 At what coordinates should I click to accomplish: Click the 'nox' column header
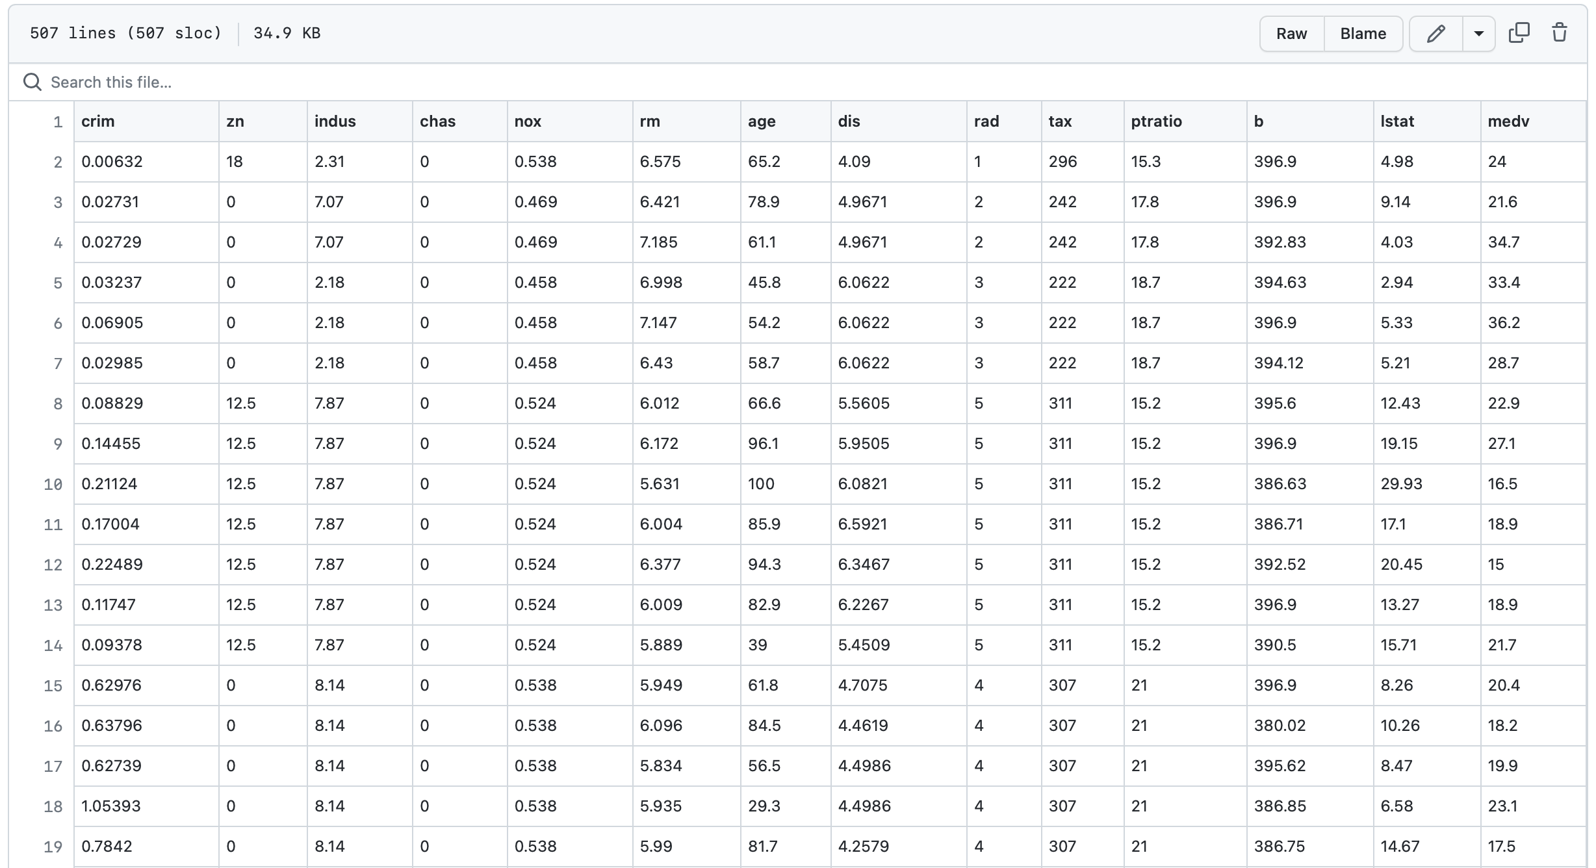[528, 121]
